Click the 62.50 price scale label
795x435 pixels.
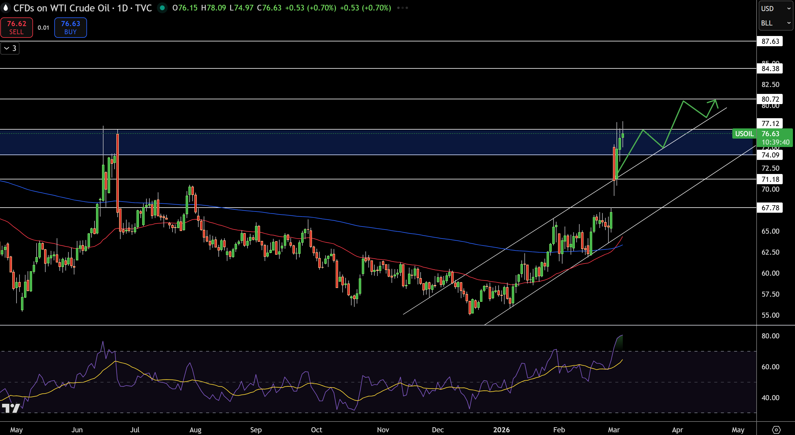point(770,252)
